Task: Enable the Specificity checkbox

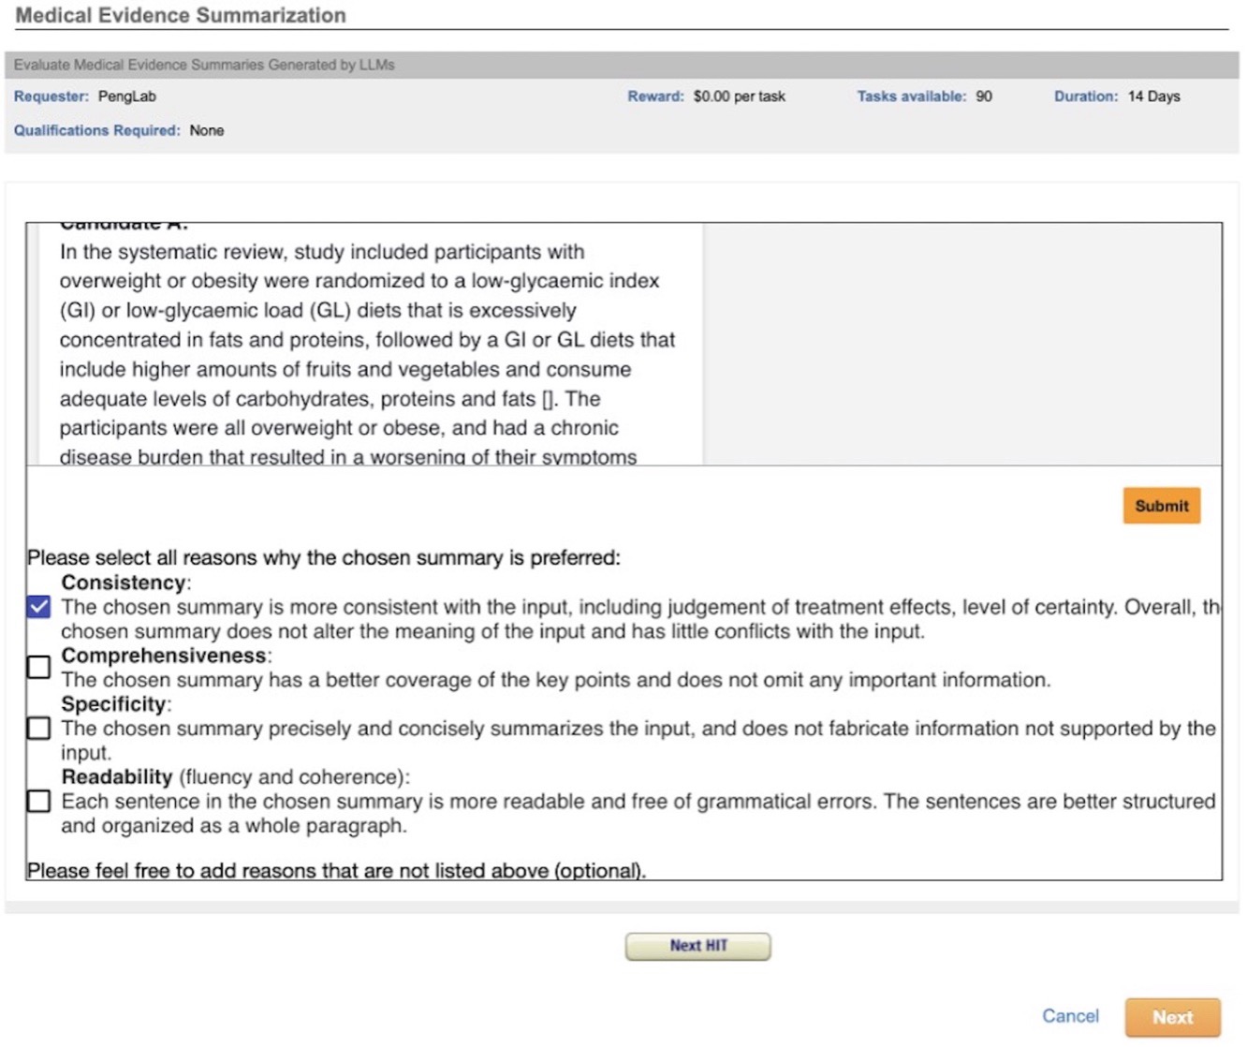Action: pyautogui.click(x=38, y=728)
